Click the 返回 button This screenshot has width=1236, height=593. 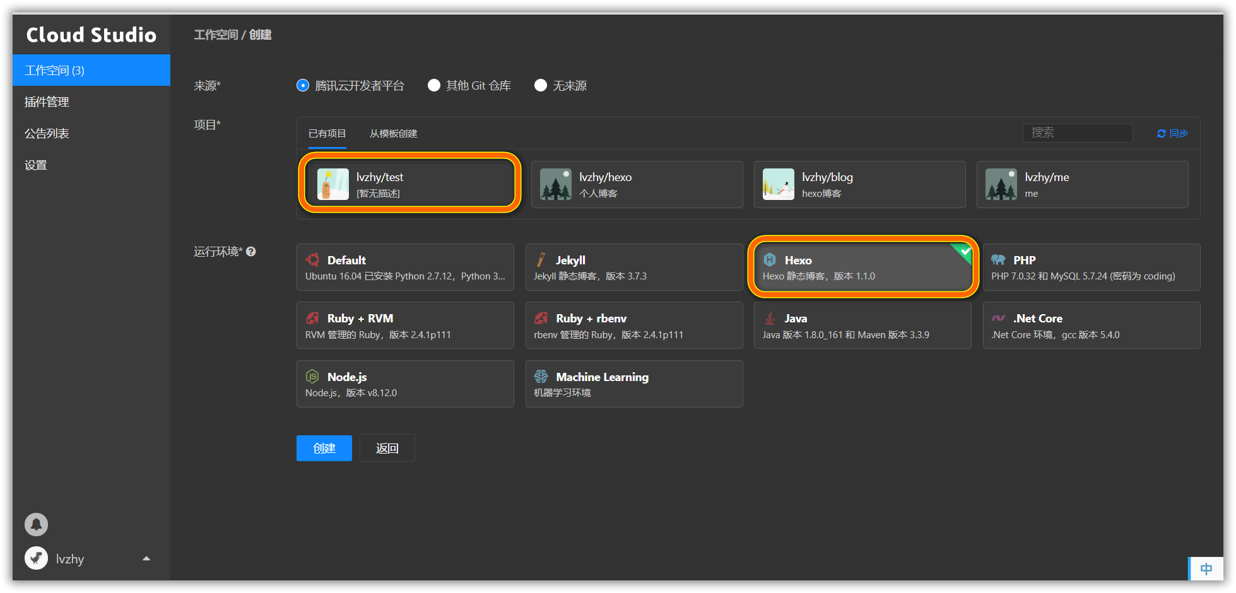pos(387,448)
